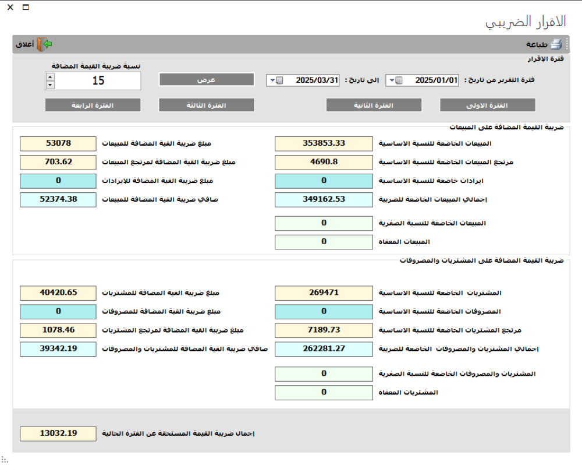The width and height of the screenshot is (582, 465).
Task: Click the printer icon (طباعة)
Action: 556,44
